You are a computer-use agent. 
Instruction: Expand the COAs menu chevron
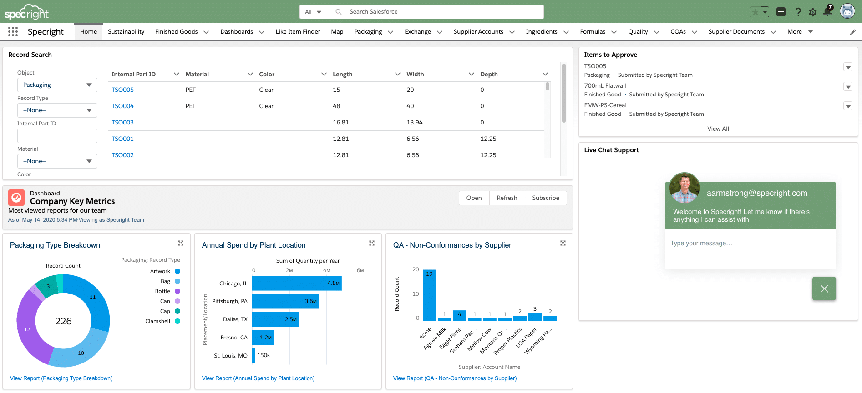coord(695,32)
